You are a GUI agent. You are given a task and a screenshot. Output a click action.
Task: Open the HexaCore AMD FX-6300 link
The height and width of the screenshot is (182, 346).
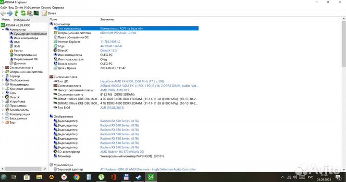(132, 81)
